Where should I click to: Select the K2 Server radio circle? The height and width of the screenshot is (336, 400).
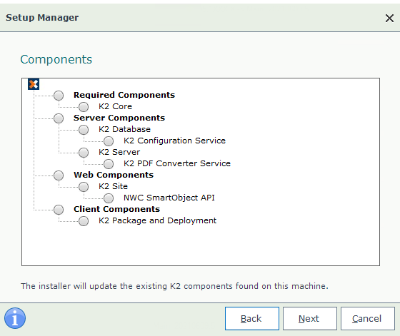point(84,153)
